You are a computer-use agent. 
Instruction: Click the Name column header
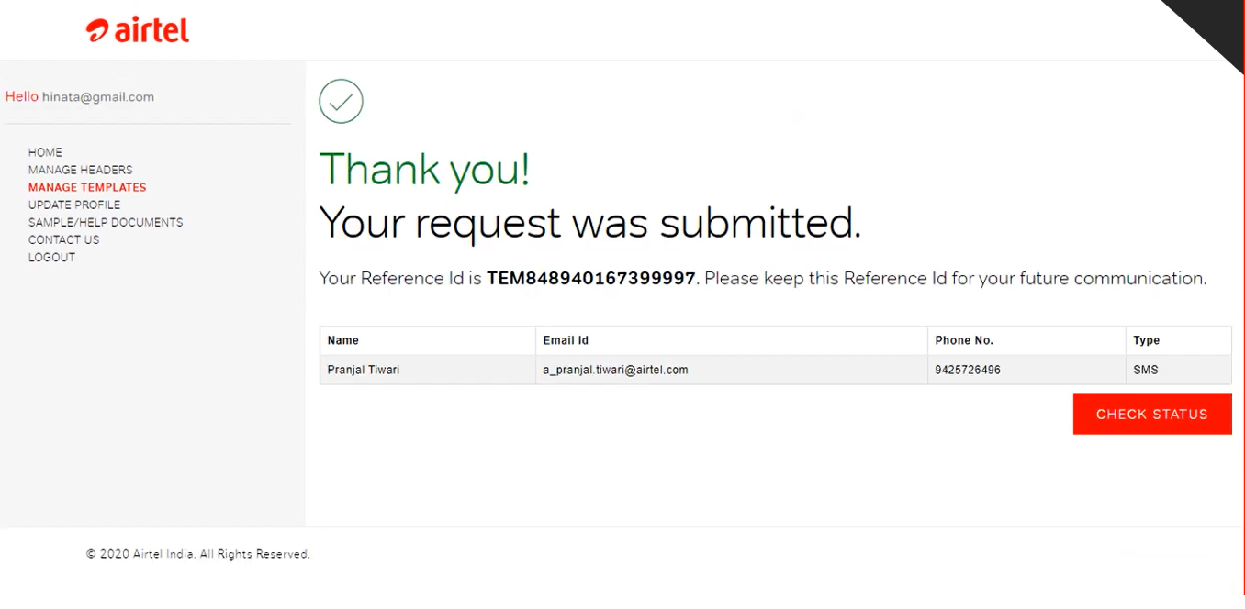tap(342, 340)
